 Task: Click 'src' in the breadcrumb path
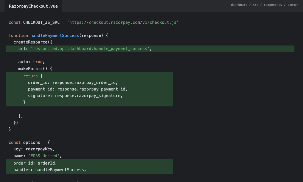coord(256,5)
